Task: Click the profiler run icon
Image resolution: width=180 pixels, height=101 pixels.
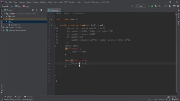Action: (159, 6)
